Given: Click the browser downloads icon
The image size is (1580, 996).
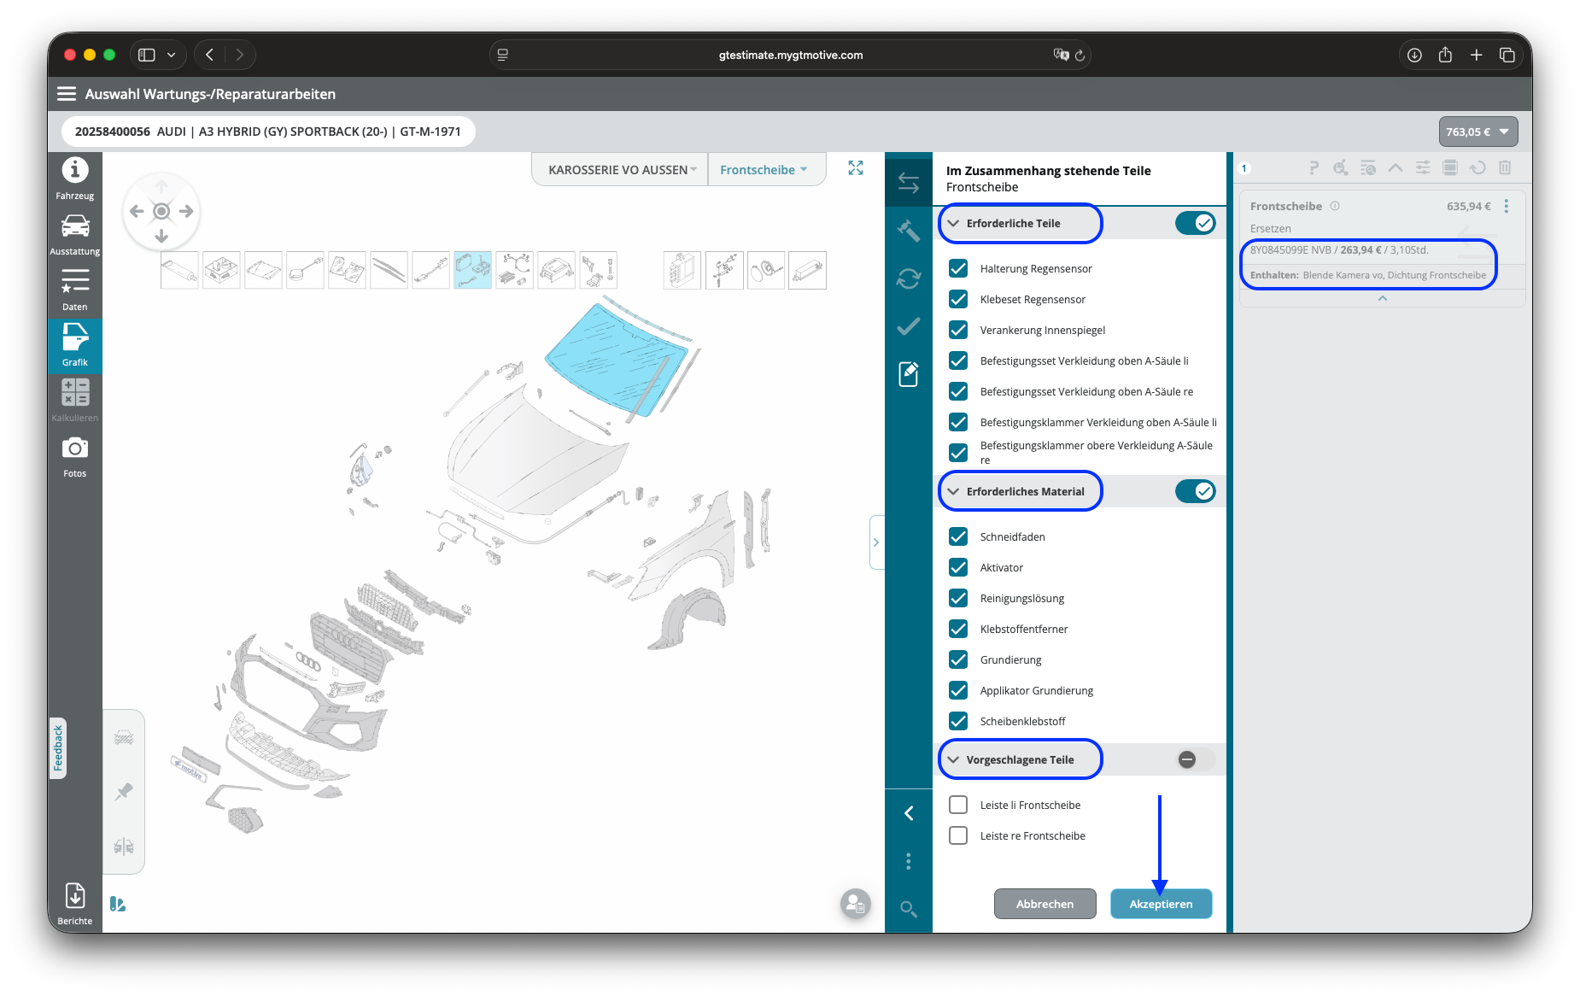Looking at the screenshot, I should pyautogui.click(x=1414, y=55).
